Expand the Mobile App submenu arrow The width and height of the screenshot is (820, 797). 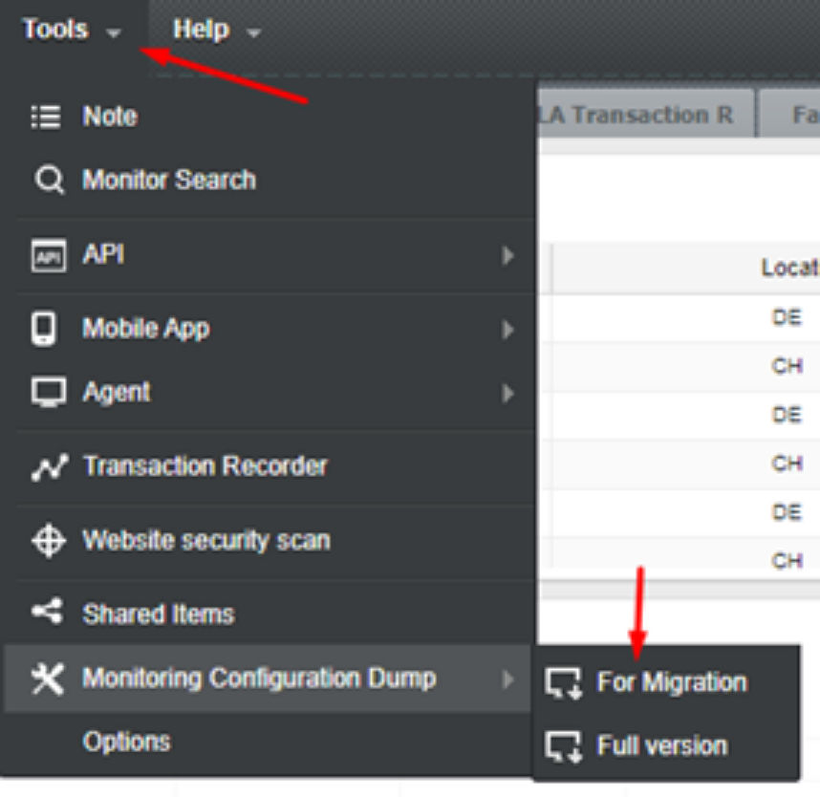(507, 330)
